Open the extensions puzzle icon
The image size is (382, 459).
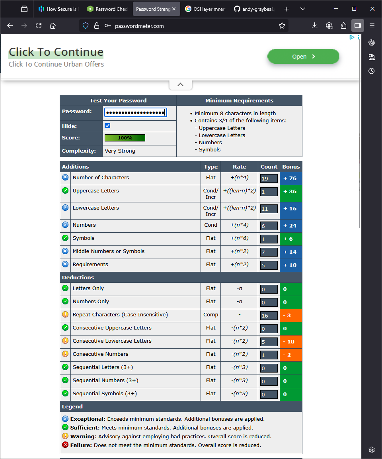point(343,25)
